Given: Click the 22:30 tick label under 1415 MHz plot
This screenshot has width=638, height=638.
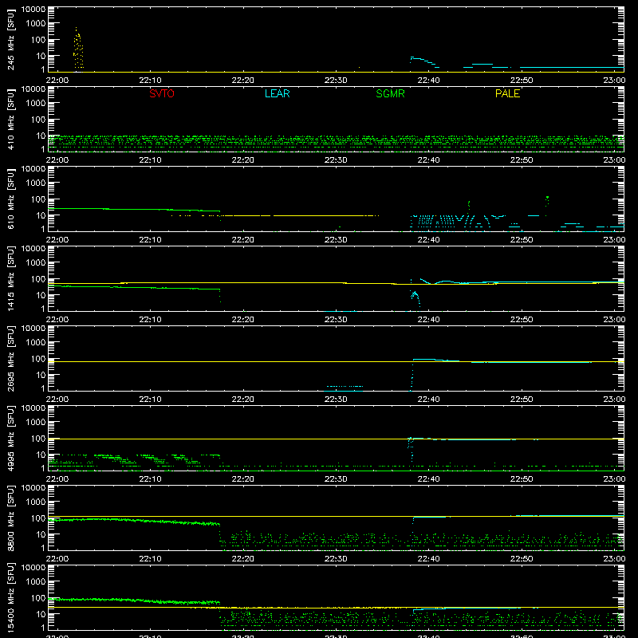Looking at the screenshot, I should point(336,320).
